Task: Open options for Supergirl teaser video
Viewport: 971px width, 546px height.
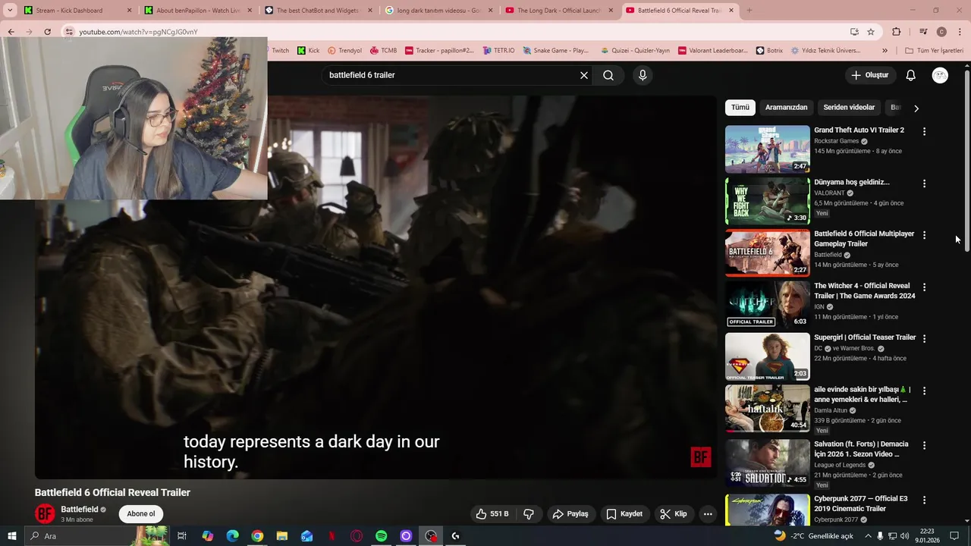Action: 924,338
